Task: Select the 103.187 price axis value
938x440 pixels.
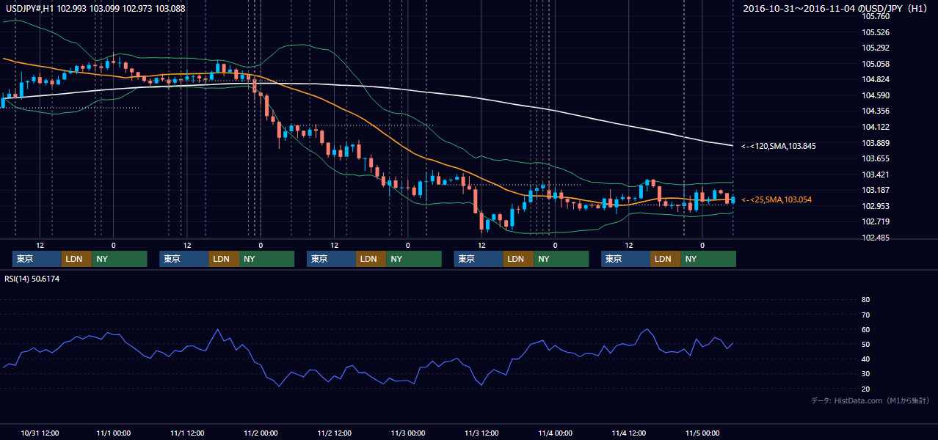Action: 876,190
